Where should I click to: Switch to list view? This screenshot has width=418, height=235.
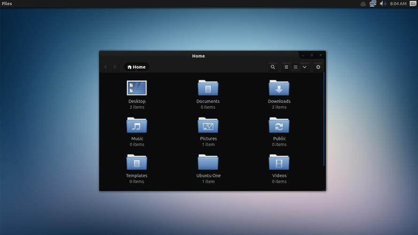click(x=286, y=67)
